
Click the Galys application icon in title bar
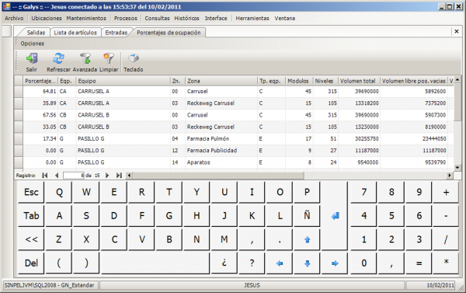click(6, 6)
